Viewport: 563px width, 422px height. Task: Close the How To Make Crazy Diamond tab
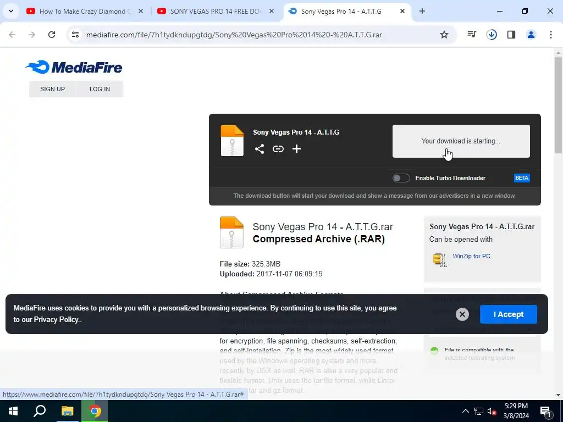tap(141, 12)
